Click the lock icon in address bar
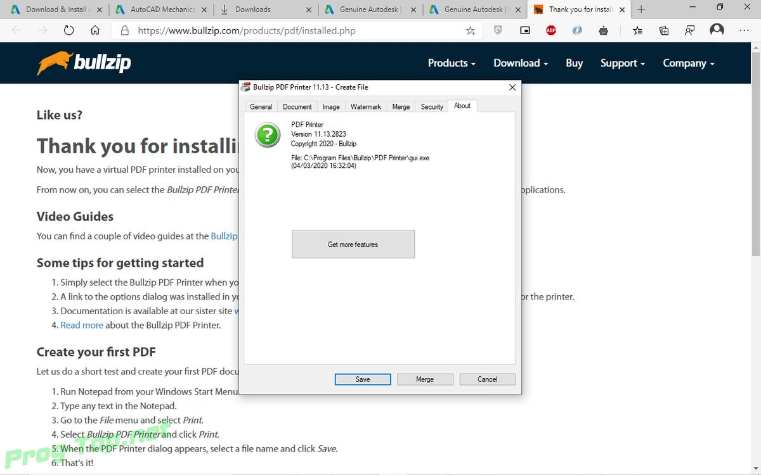Screen dimensions: 761x475 [124, 30]
